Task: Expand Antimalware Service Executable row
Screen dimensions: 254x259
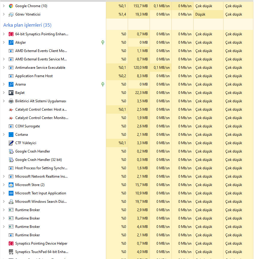Action: (4, 68)
